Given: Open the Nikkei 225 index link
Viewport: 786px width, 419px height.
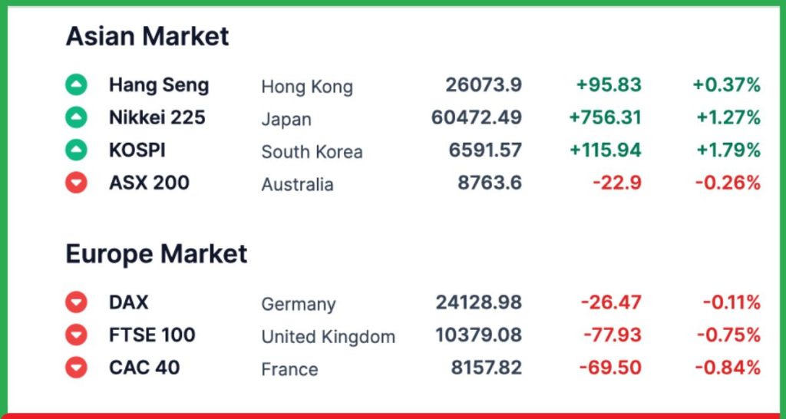Looking at the screenshot, I should coord(157,117).
